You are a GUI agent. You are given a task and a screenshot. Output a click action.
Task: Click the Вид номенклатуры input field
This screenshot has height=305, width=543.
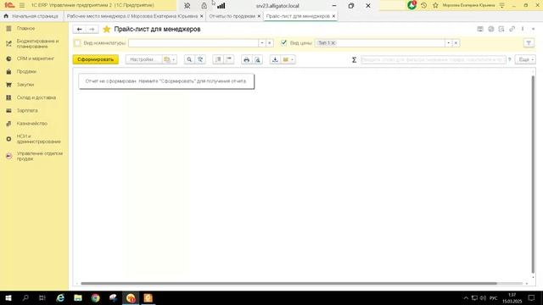coord(193,43)
